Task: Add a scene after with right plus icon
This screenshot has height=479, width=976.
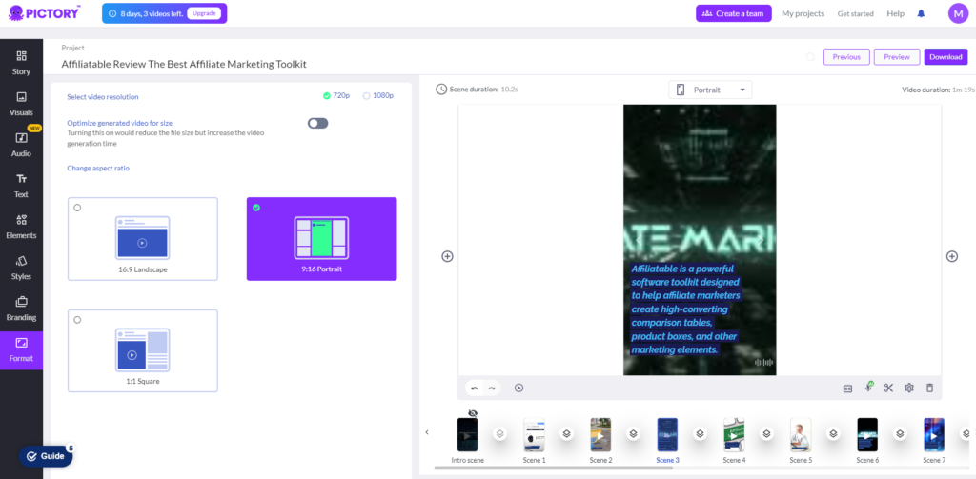Action: (x=952, y=256)
